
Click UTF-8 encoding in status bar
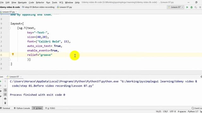pyautogui.click(x=173, y=111)
